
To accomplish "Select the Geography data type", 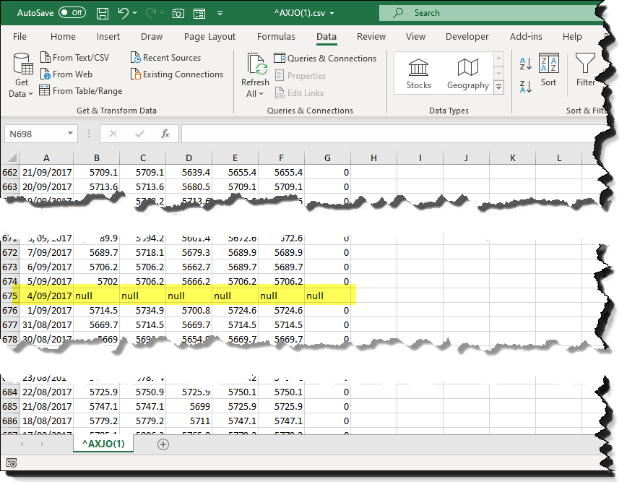I will coord(467,74).
